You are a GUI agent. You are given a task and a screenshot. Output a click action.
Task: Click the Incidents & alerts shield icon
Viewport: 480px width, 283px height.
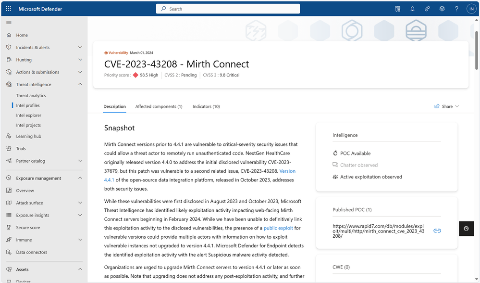[9, 47]
